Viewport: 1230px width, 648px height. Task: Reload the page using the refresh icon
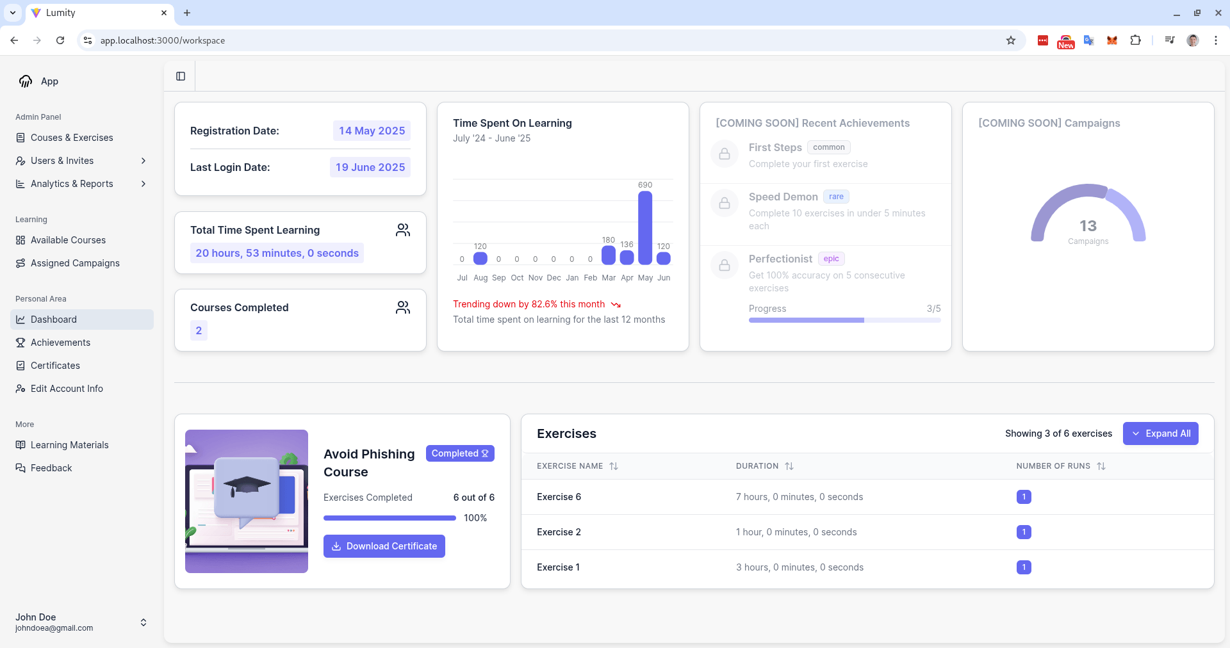click(60, 40)
